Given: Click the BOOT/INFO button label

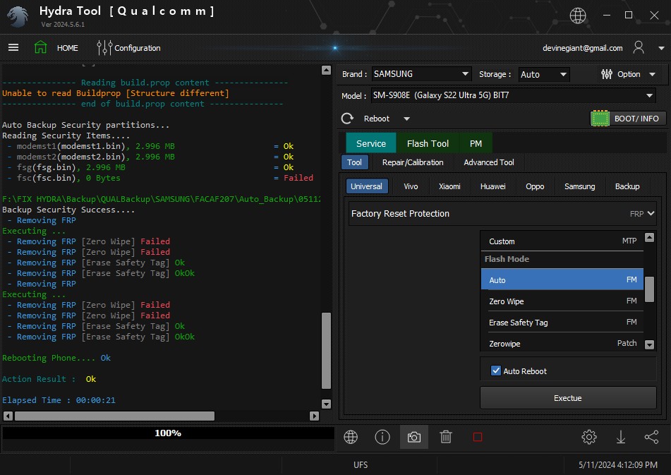Looking at the screenshot, I should pos(636,119).
